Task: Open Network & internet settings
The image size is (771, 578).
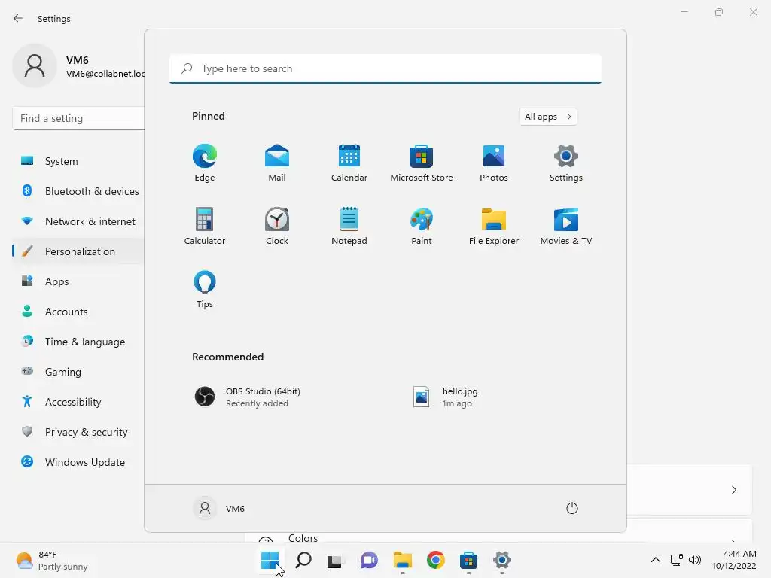Action: [78, 221]
